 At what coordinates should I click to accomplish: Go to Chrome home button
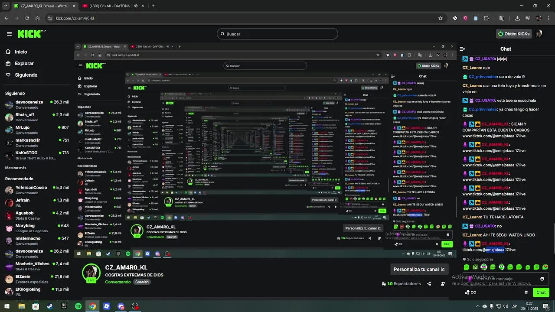pyautogui.click(x=38, y=18)
